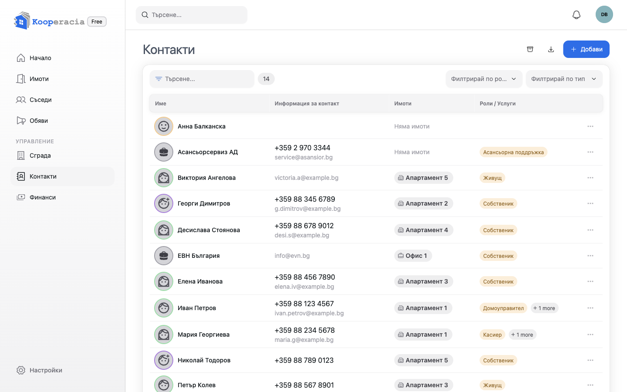Click Николай Тодоров avatar
Image resolution: width=627 pixels, height=392 pixels.
164,360
